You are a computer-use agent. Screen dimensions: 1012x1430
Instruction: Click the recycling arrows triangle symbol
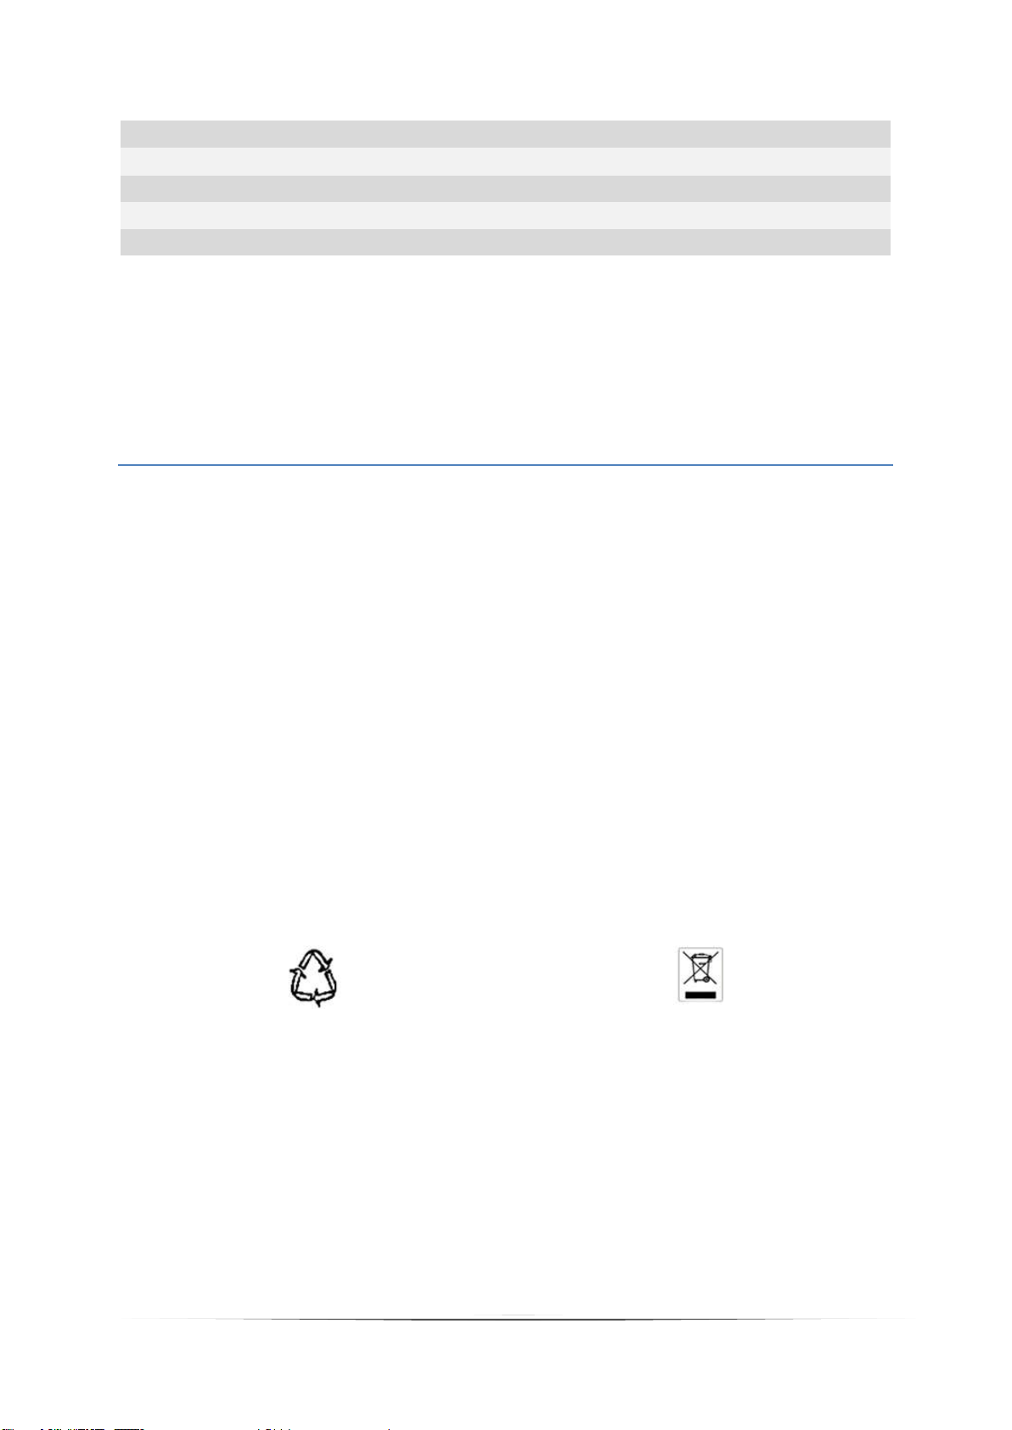314,976
